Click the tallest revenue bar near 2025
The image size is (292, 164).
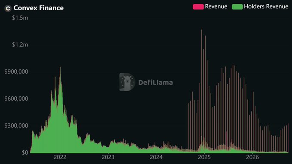tap(201, 91)
